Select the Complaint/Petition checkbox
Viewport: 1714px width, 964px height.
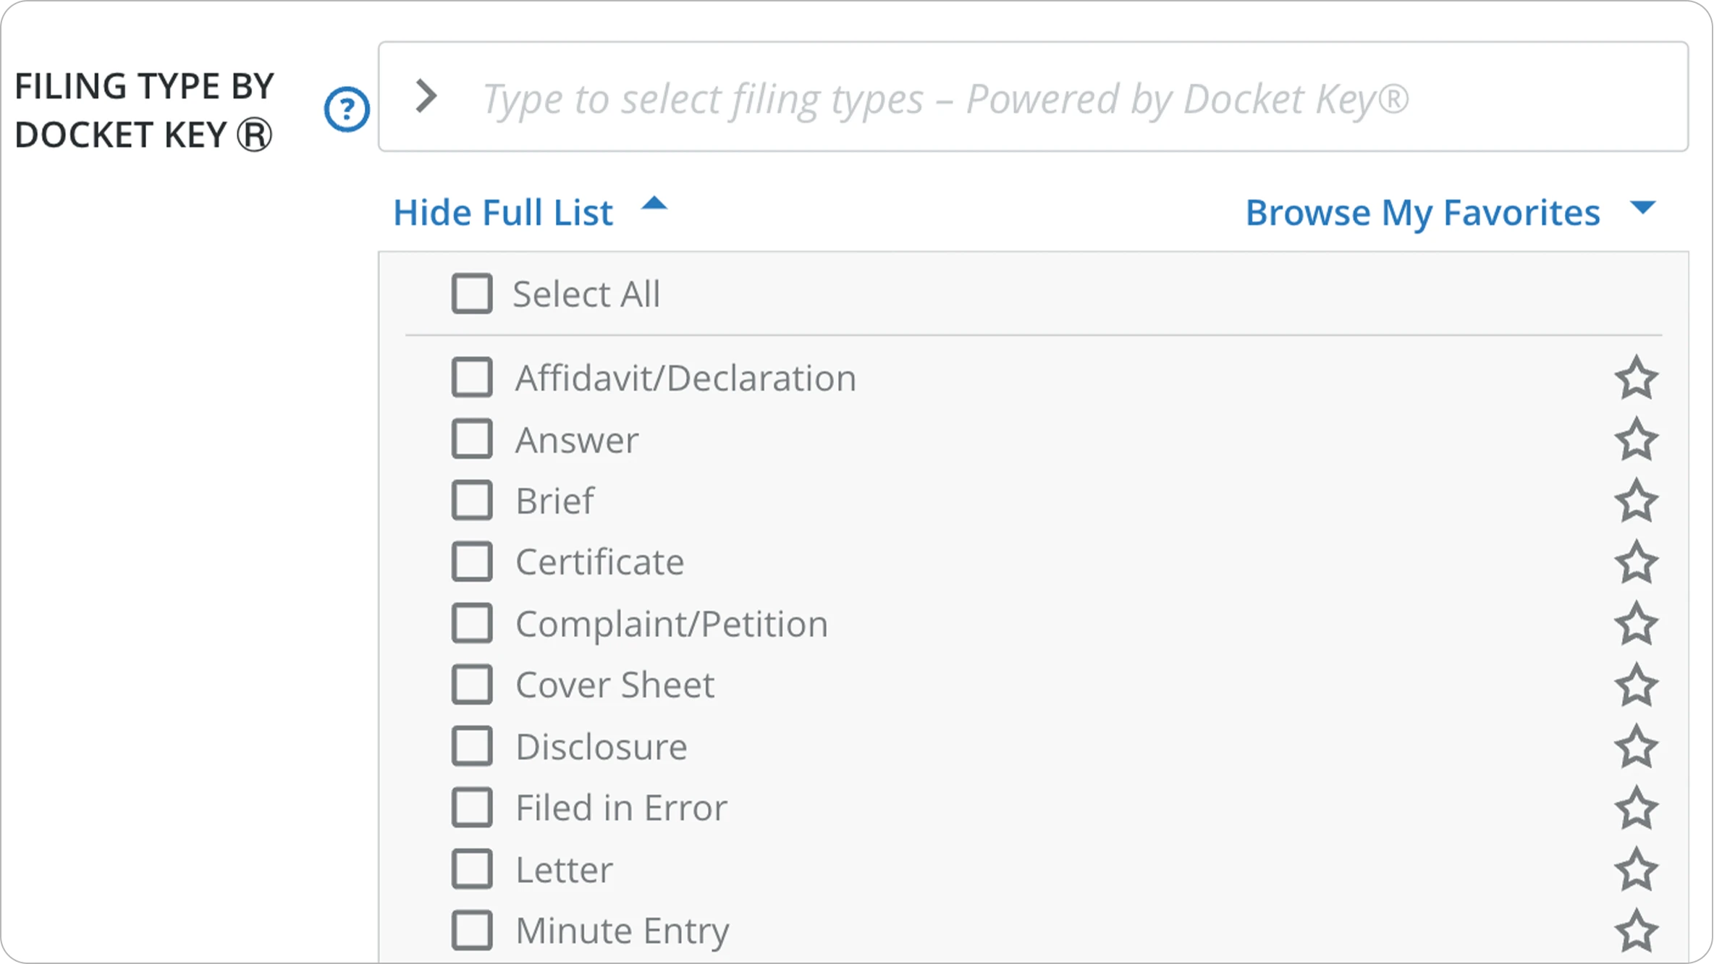[x=472, y=623]
